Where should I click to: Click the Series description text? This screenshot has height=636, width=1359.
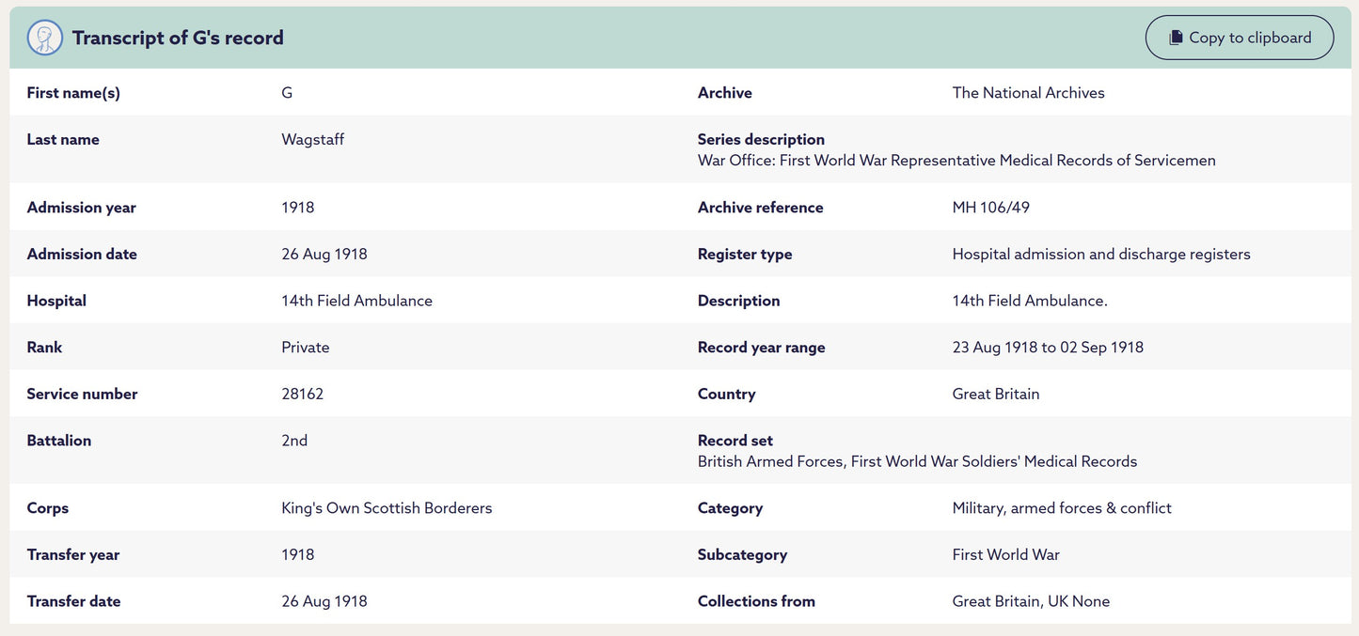[956, 161]
